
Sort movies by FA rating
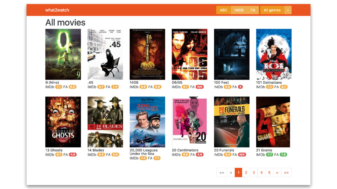pos(253,10)
